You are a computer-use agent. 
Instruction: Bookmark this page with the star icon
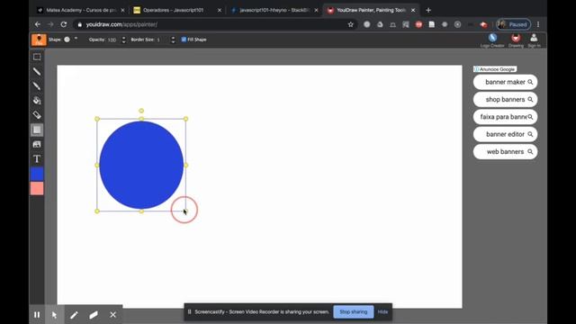pos(350,24)
